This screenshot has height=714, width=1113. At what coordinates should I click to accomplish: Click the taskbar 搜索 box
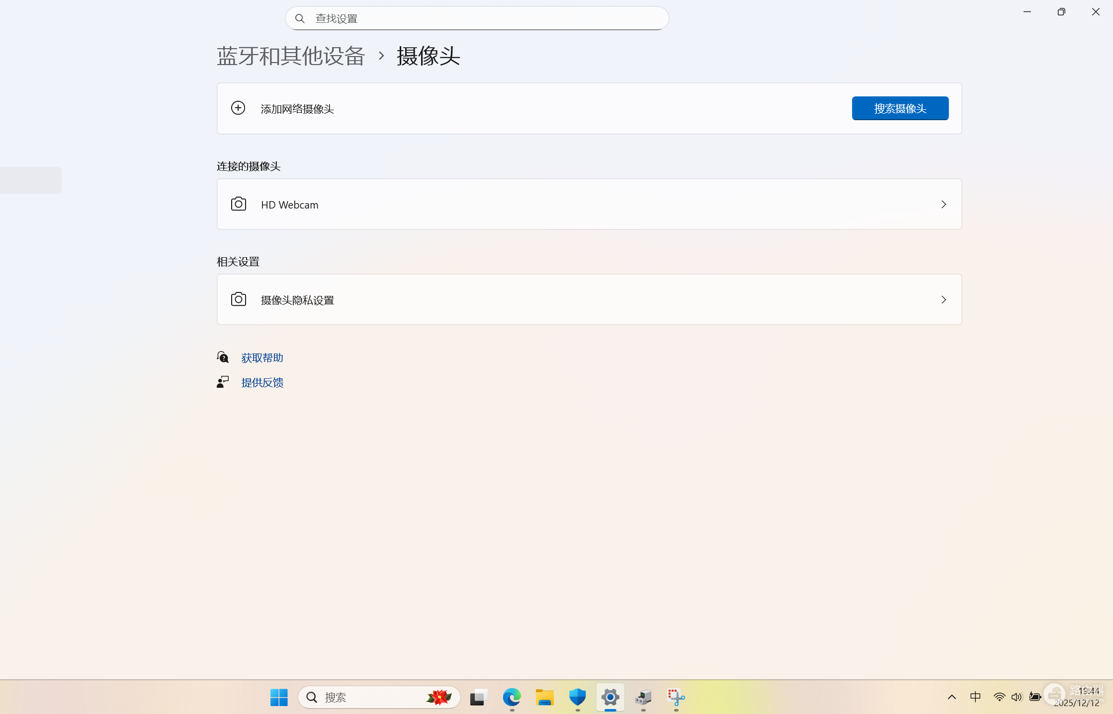point(379,697)
